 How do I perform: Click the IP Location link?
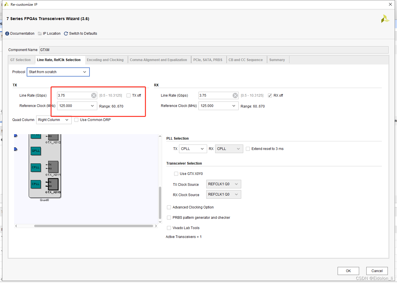click(52, 34)
